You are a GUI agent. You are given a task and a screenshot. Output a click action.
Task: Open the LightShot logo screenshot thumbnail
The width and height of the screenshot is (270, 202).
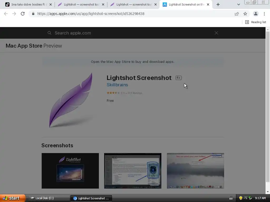(70, 171)
